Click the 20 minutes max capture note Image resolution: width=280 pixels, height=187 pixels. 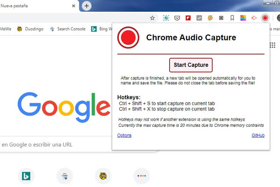coord(191,125)
